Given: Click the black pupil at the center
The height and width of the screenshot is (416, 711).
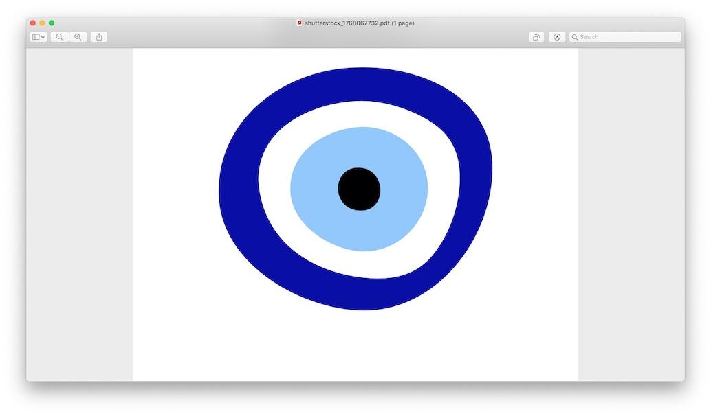Looking at the screenshot, I should click(x=359, y=189).
